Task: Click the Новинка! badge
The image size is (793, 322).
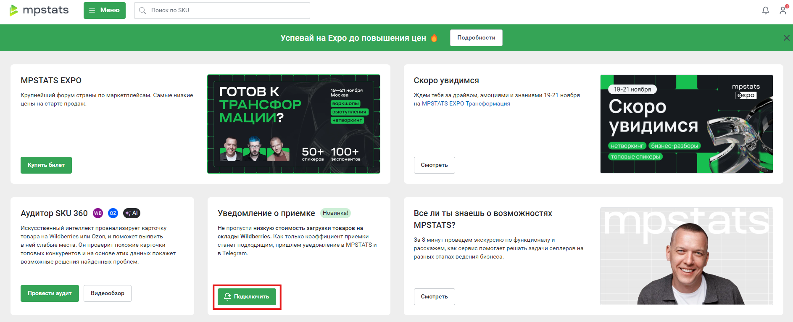Action: (335, 213)
